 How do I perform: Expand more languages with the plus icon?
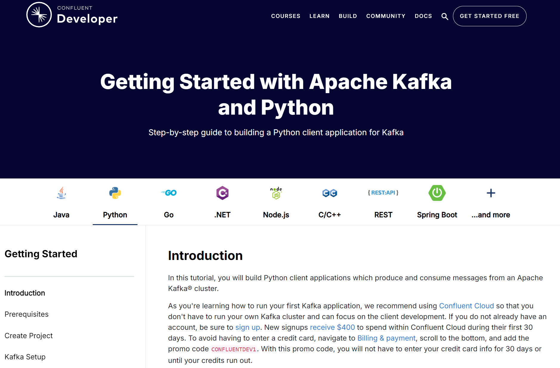491,193
